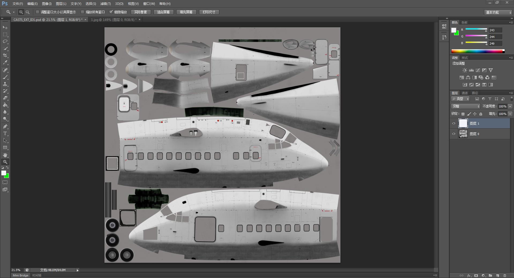Screen dimensions: 514x278
Task: Select the Eyedropper tool
Action: point(5,63)
